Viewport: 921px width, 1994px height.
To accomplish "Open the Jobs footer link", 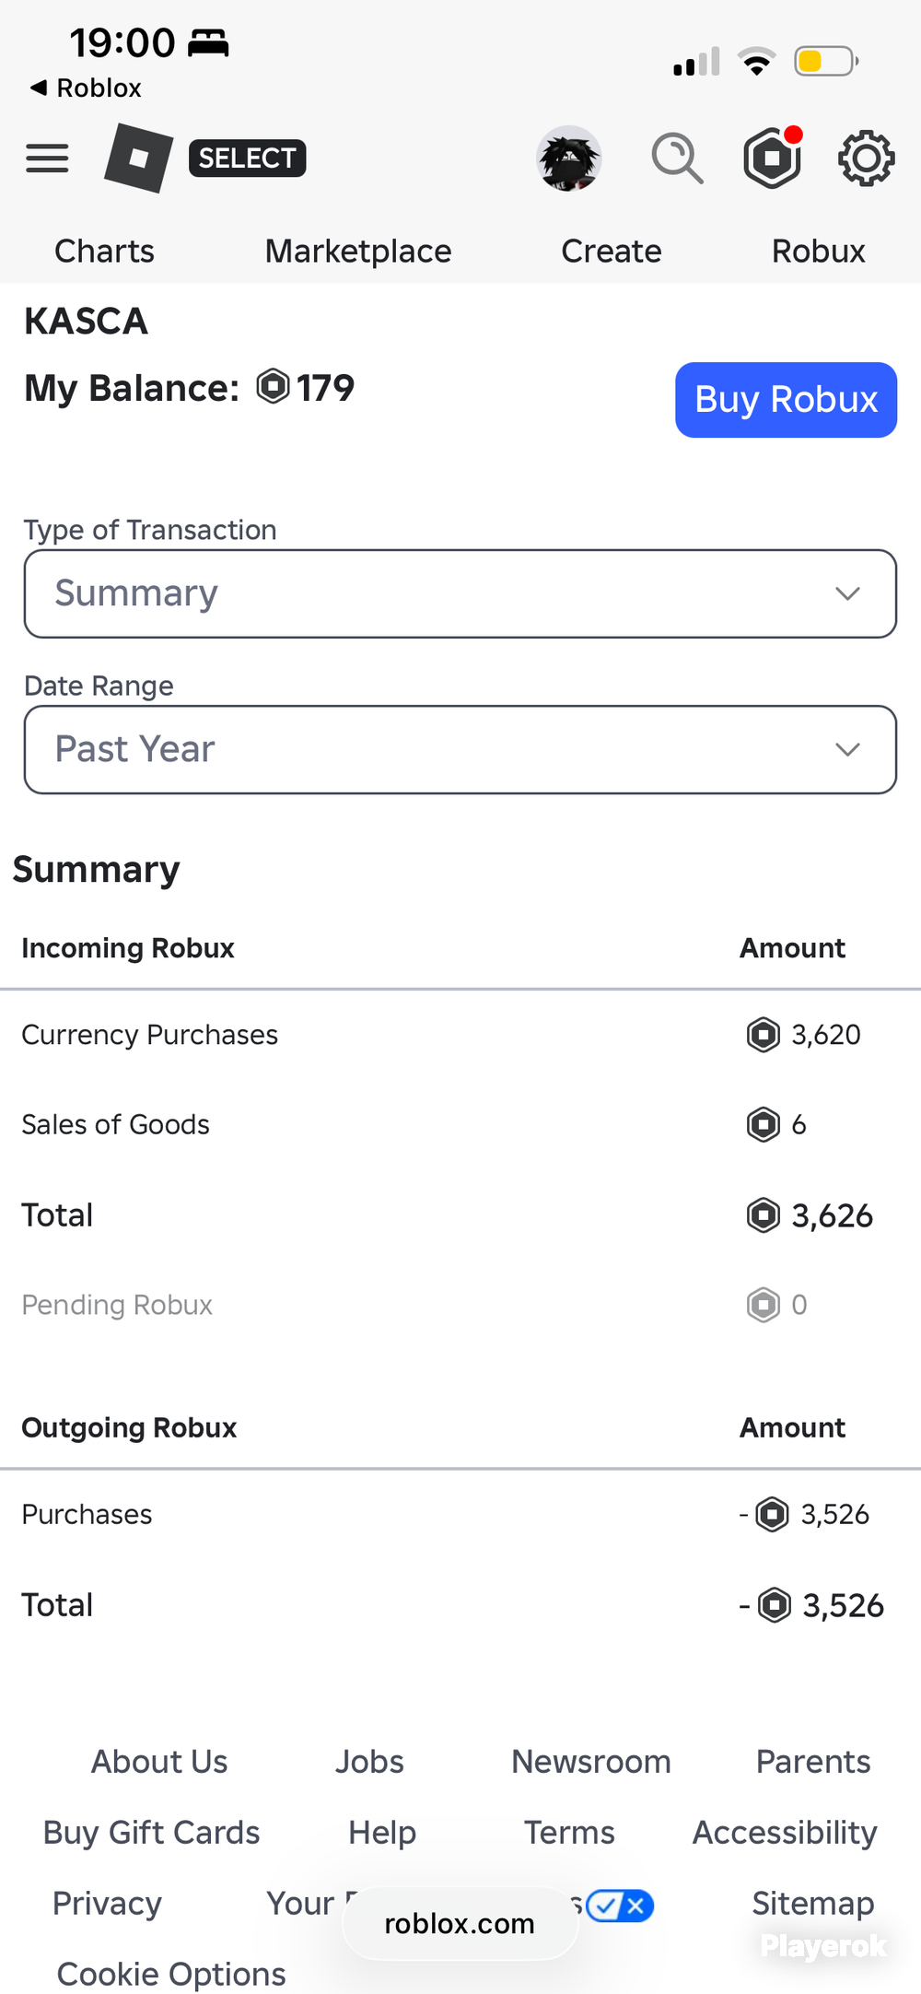I will coord(369,1762).
